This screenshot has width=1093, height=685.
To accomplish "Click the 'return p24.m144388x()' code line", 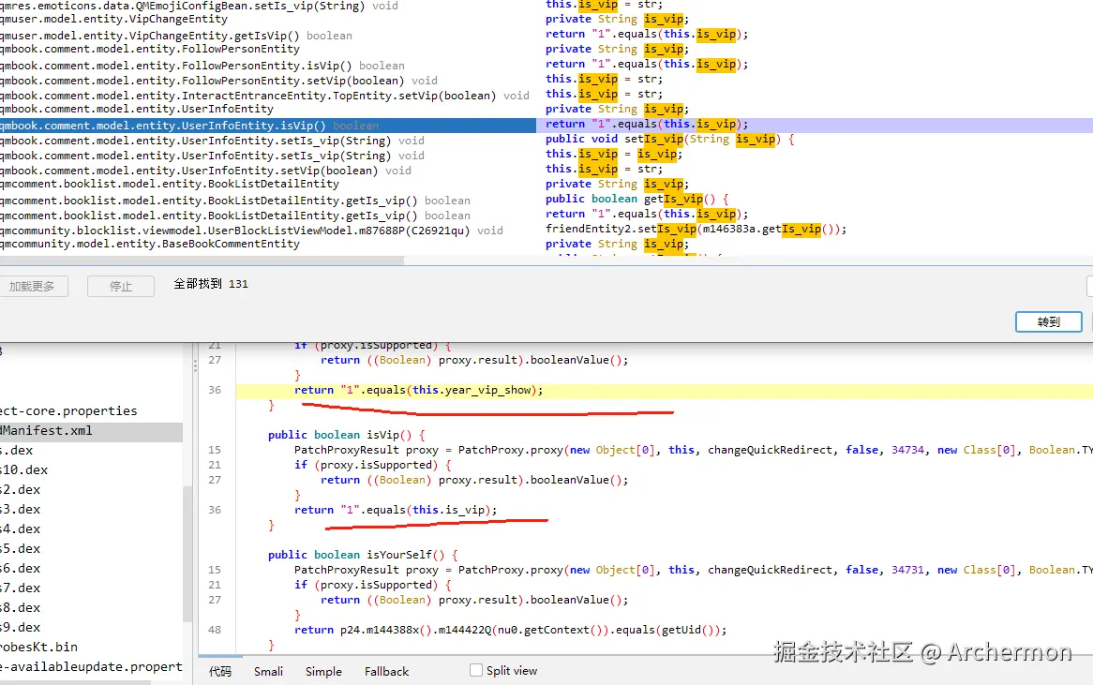I will pyautogui.click(x=510, y=630).
